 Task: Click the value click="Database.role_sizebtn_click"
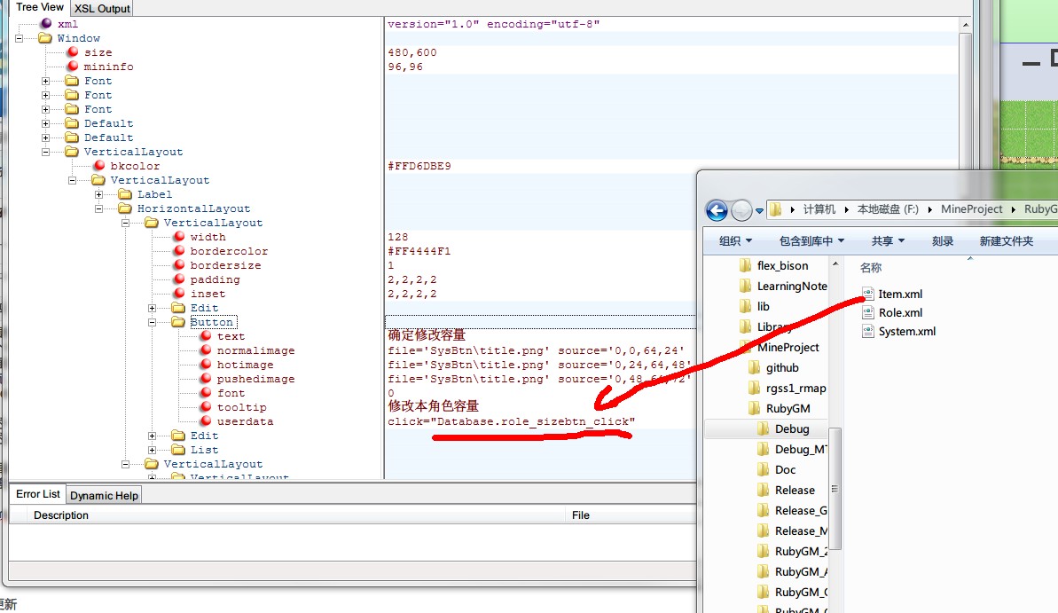512,421
